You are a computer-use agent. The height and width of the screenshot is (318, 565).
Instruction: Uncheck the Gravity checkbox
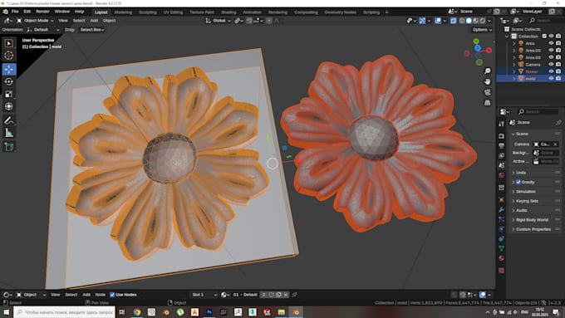coord(518,182)
